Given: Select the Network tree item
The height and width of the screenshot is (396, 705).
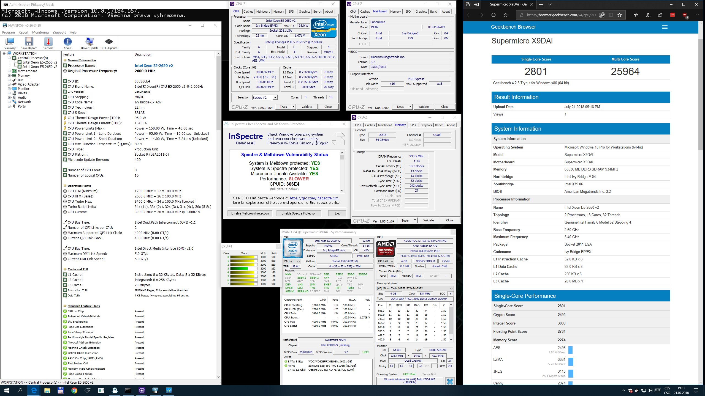Looking at the screenshot, I should tap(24, 102).
